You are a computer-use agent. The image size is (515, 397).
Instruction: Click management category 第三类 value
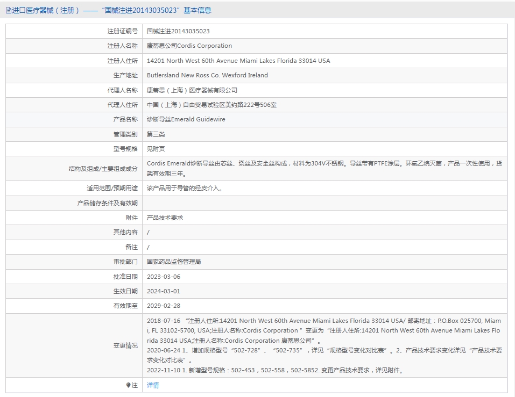tap(156, 134)
